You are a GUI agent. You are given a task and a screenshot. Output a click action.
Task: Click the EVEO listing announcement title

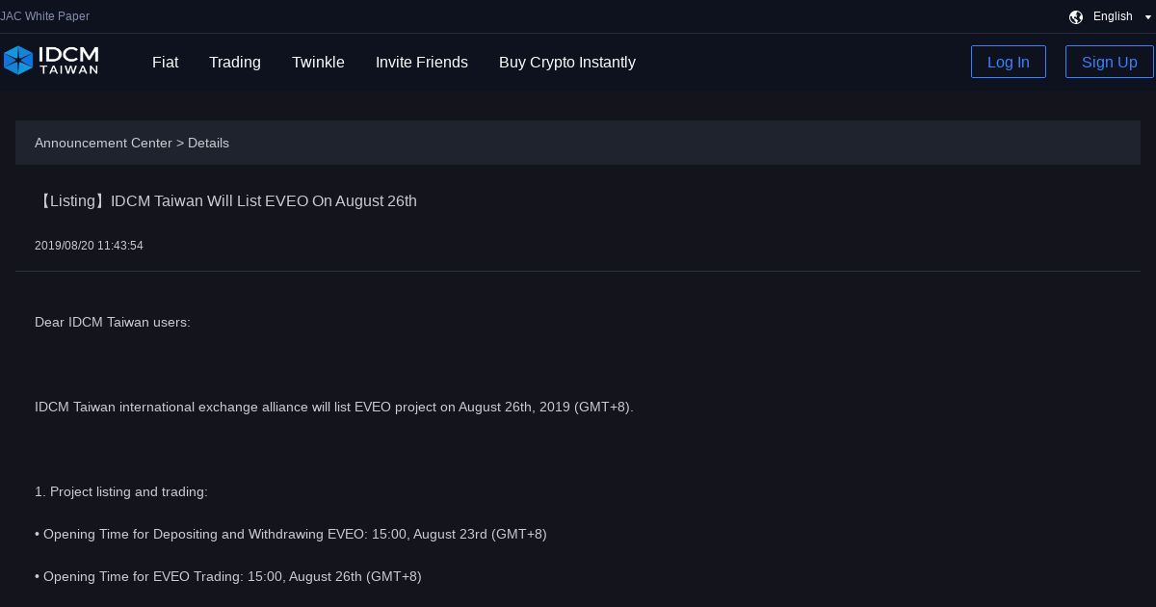pyautogui.click(x=225, y=200)
